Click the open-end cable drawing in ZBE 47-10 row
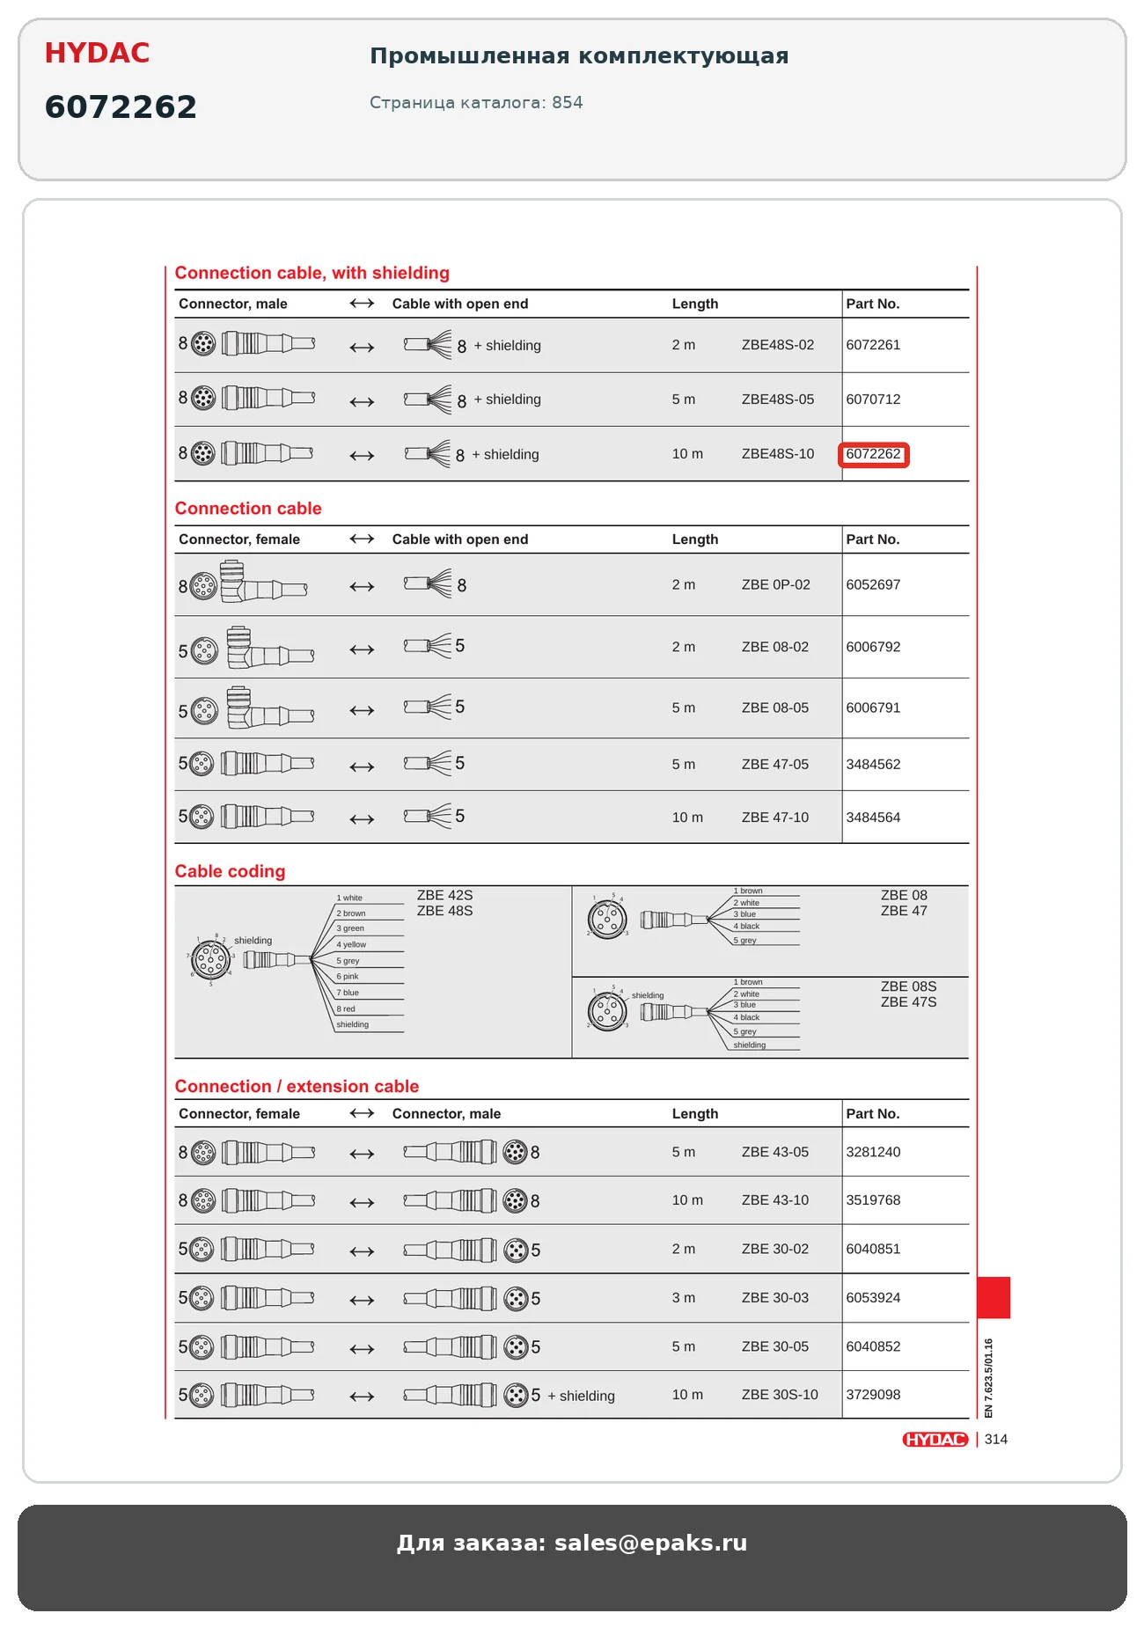This screenshot has height=1628, width=1144. 429,816
